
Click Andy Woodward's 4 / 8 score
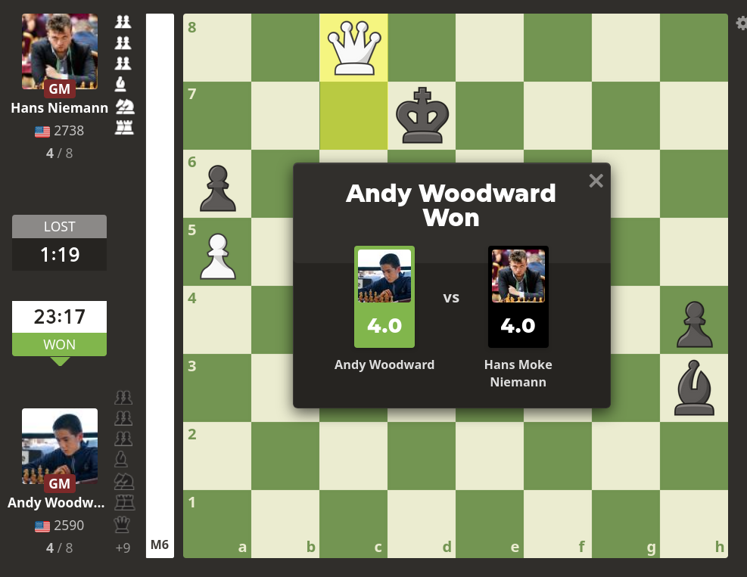coord(60,548)
